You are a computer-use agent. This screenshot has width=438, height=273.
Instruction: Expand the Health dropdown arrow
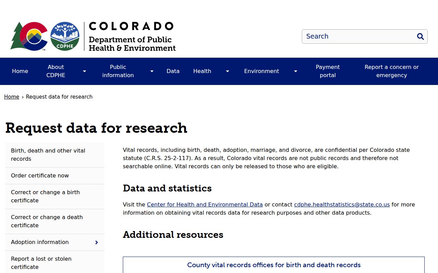(x=227, y=71)
